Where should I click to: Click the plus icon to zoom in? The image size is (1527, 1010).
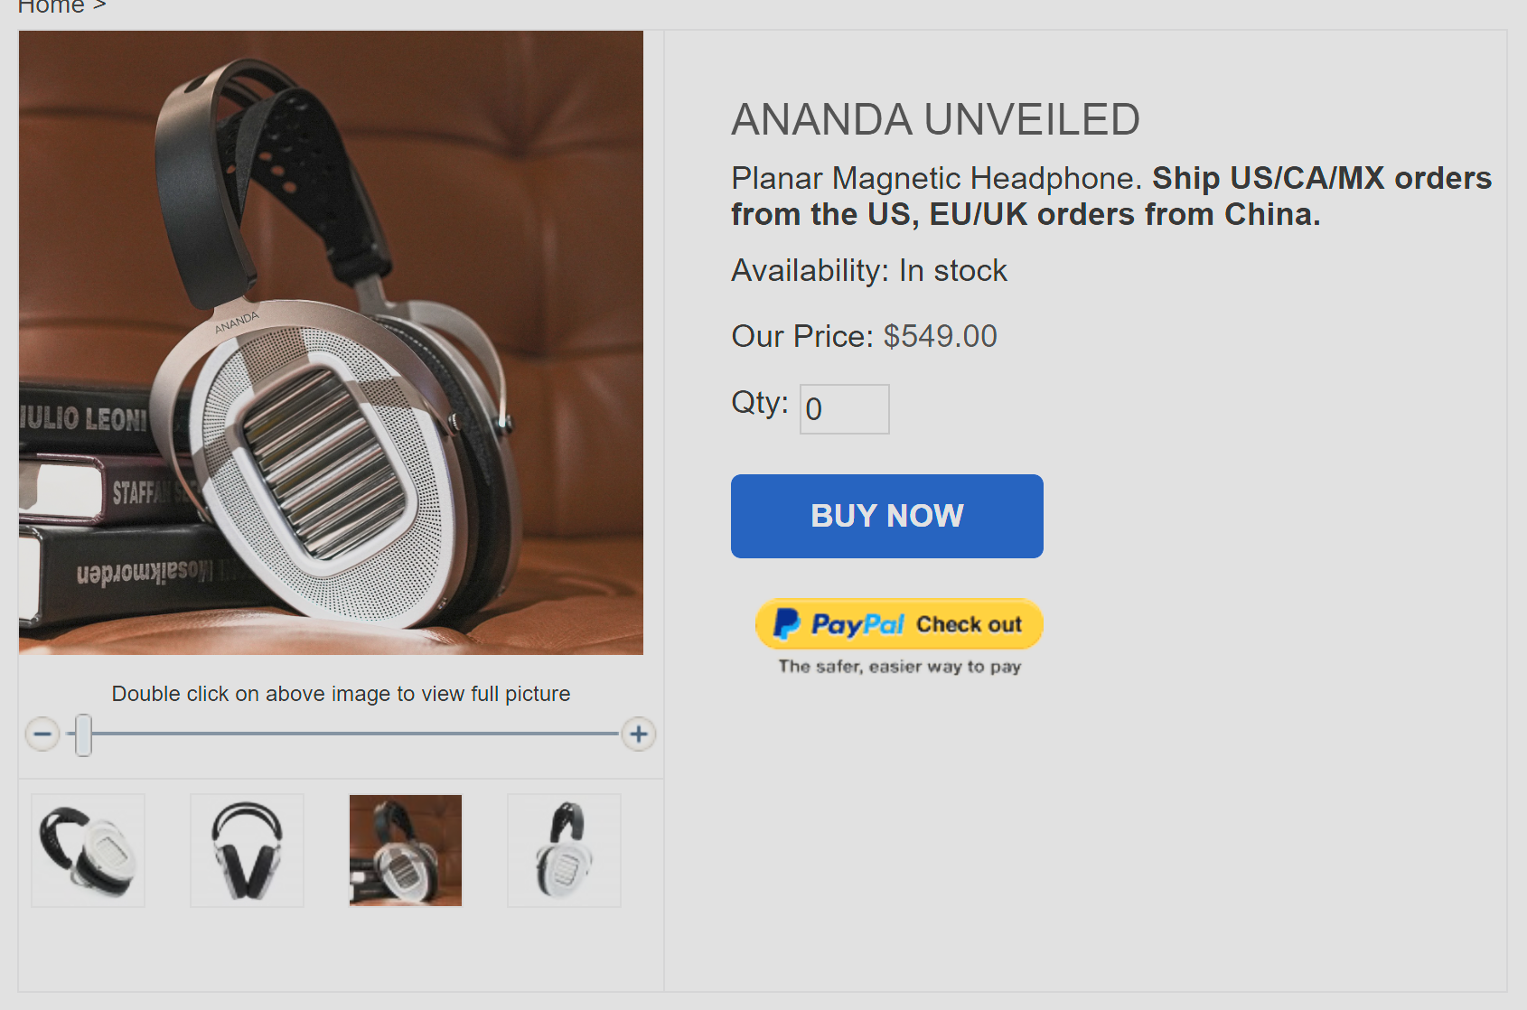point(638,734)
